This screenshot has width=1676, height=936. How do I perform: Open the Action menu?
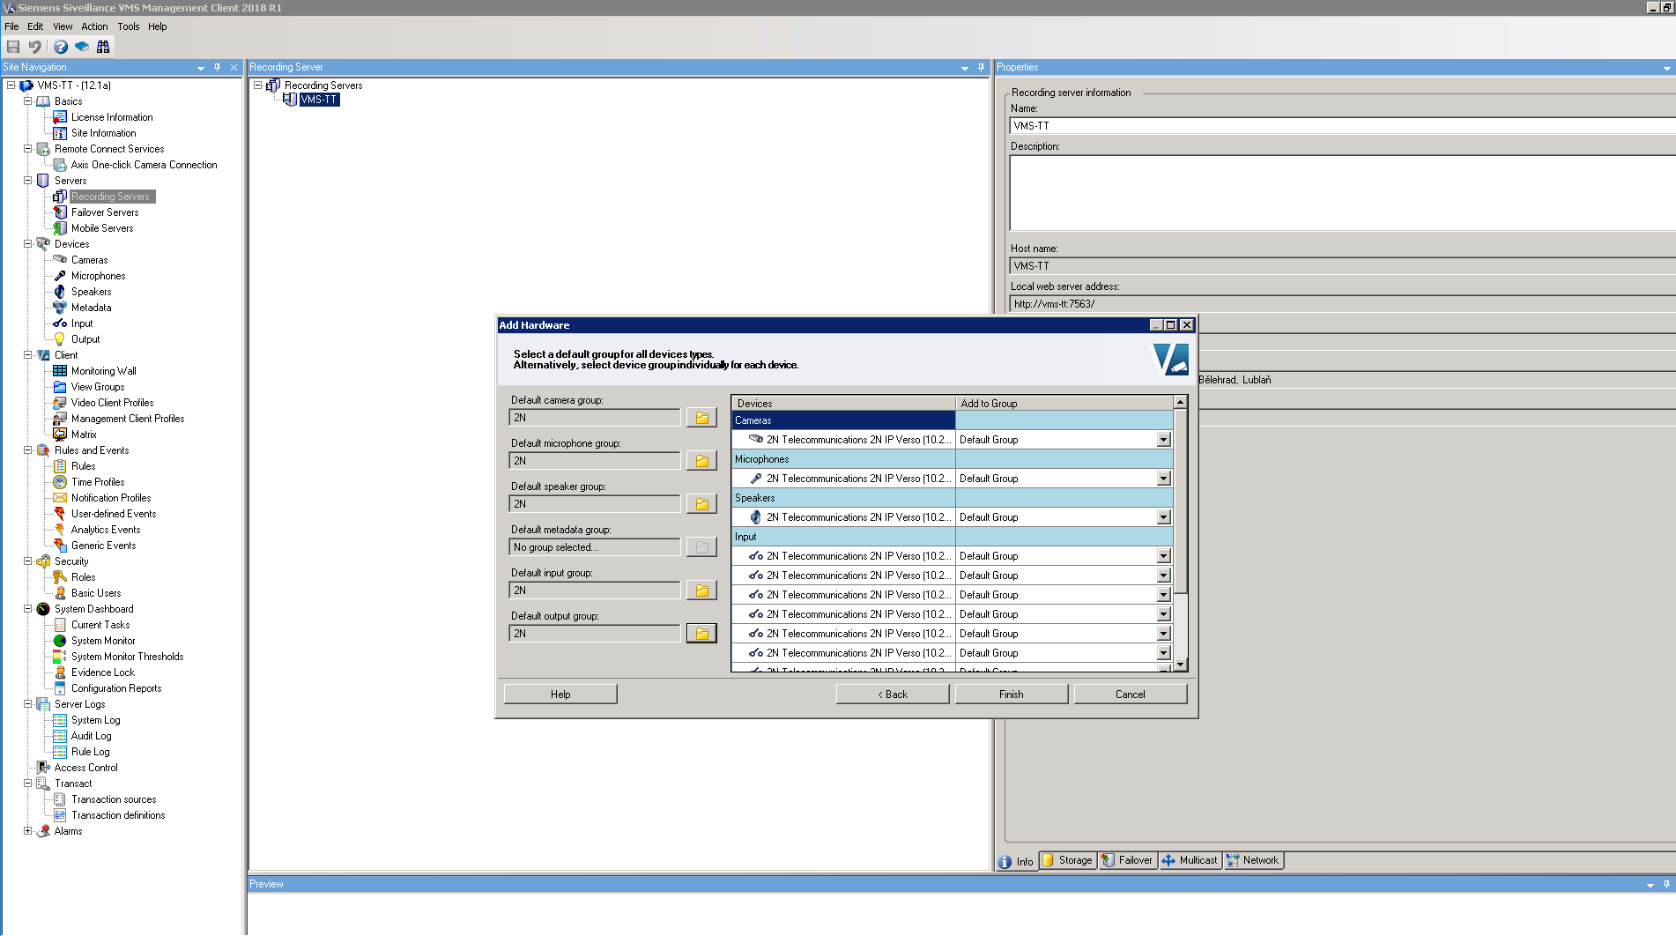pyautogui.click(x=94, y=26)
